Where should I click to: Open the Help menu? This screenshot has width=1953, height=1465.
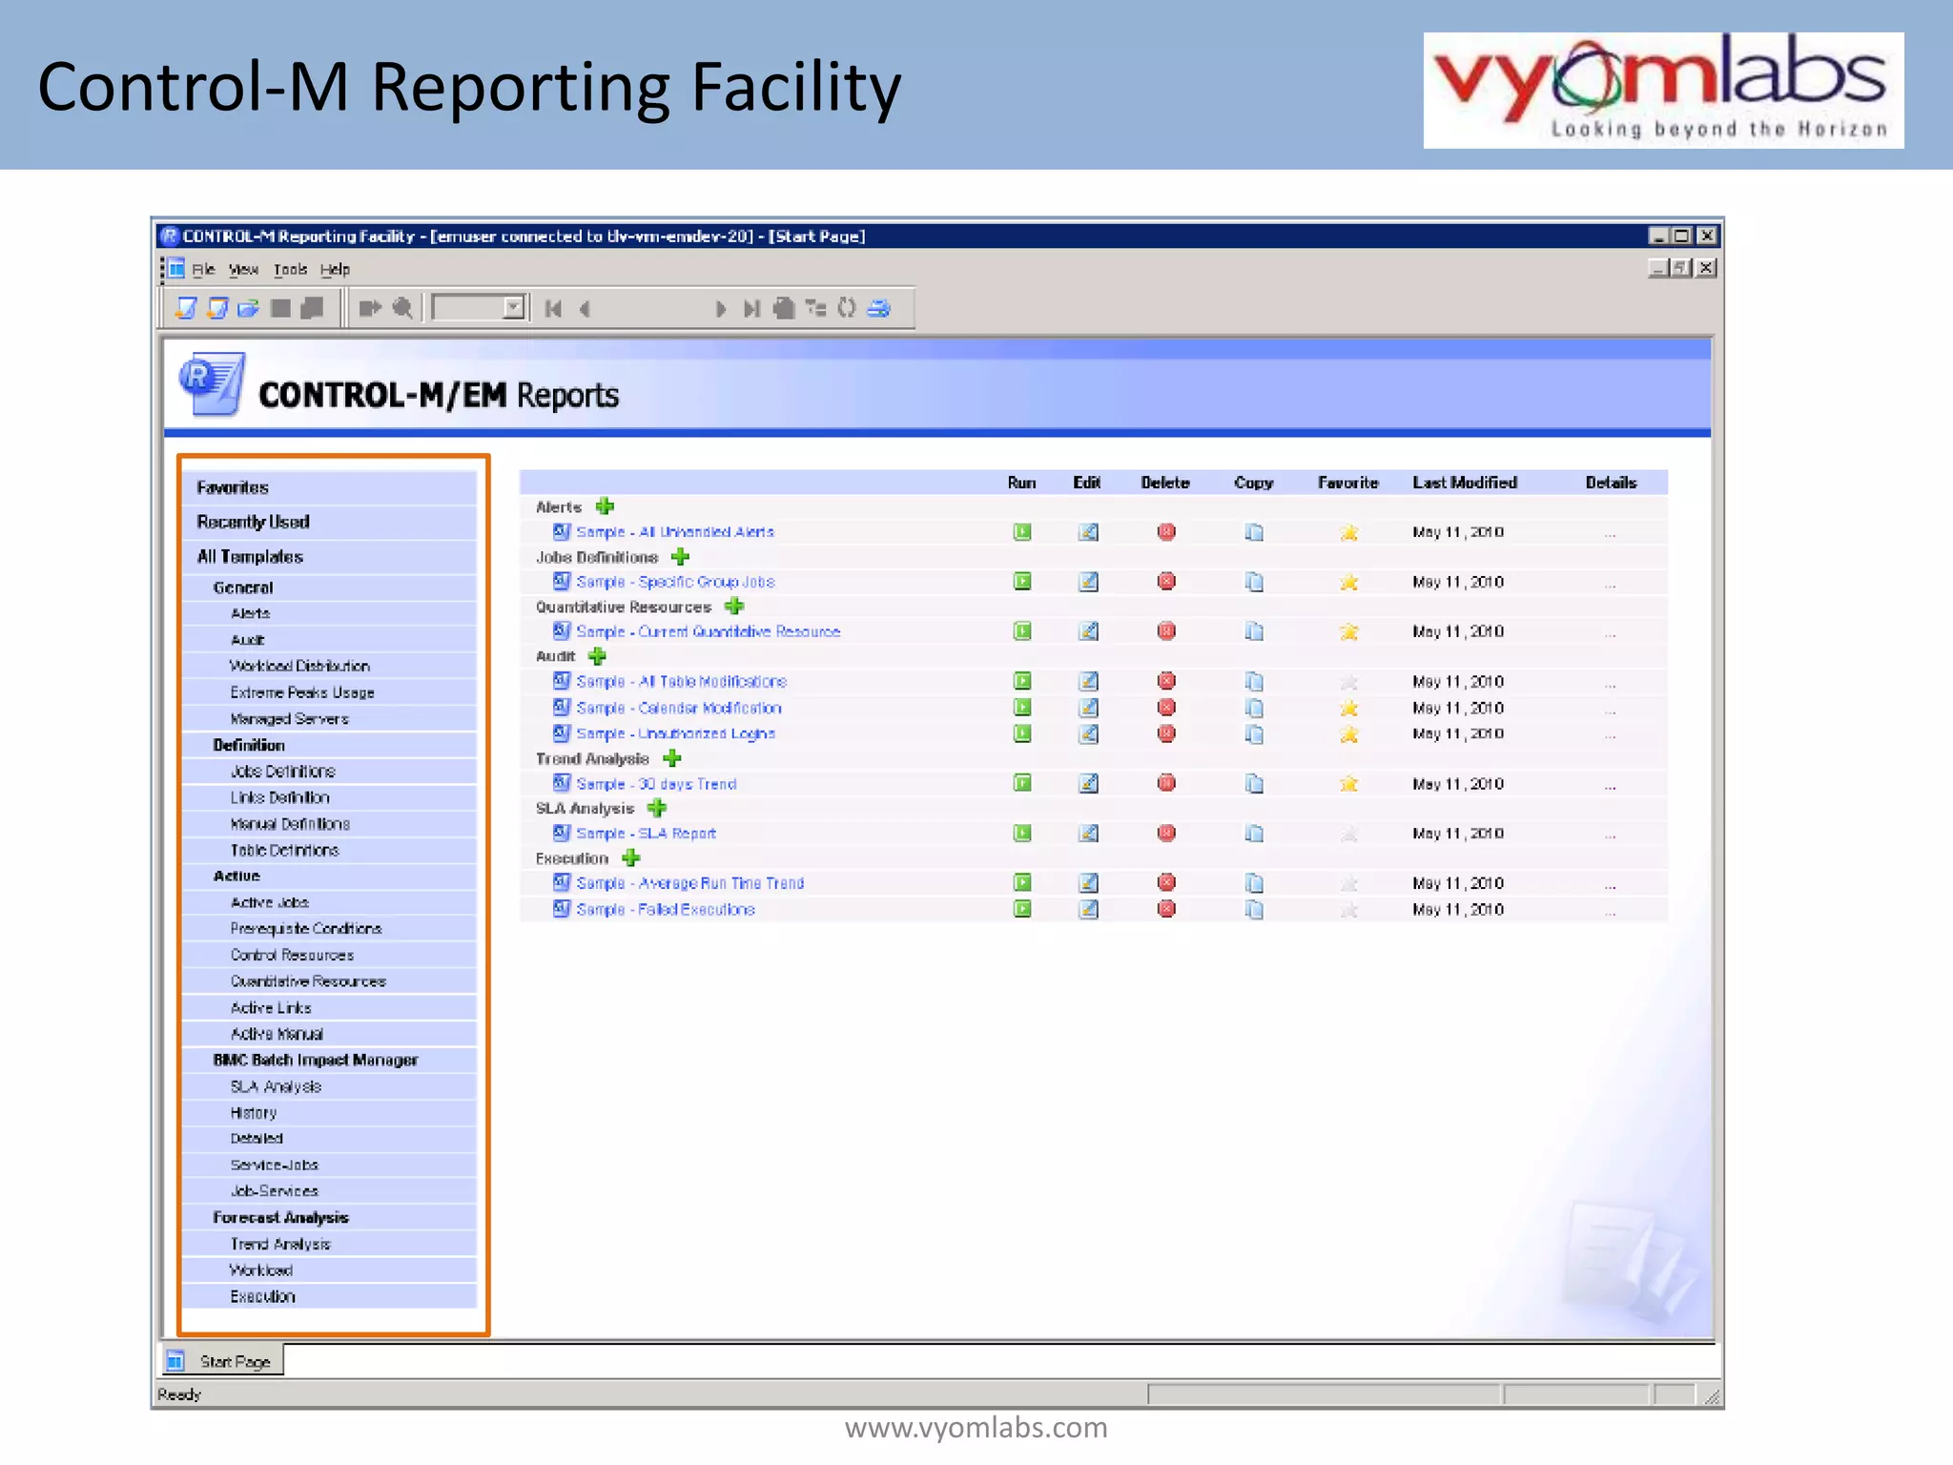click(x=335, y=269)
